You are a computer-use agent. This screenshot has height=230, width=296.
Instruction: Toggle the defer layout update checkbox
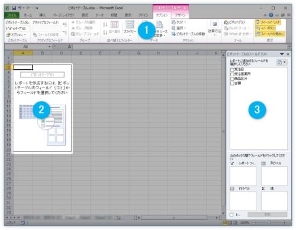(231, 215)
